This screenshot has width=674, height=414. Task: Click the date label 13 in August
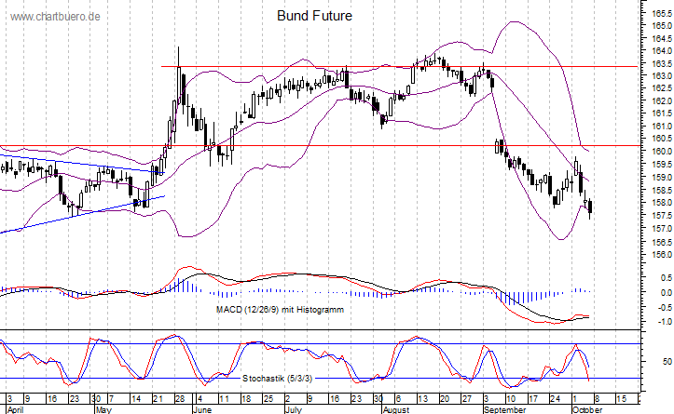pos(423,399)
